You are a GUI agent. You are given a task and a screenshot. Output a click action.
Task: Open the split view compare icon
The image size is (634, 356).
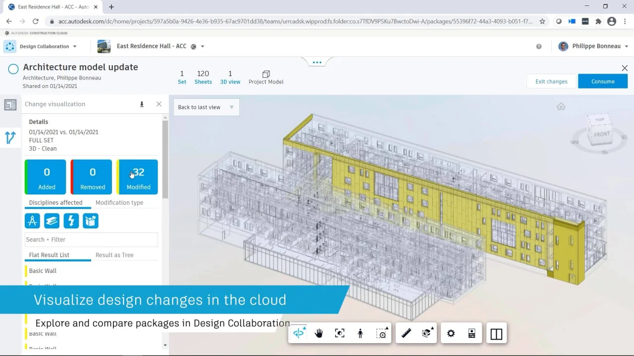pos(496,334)
